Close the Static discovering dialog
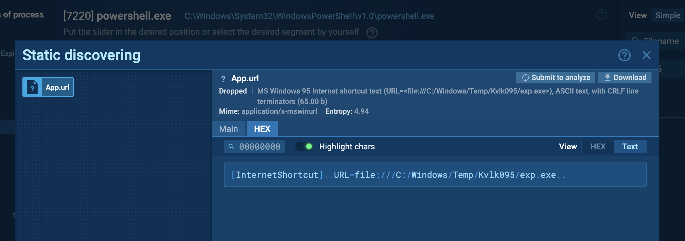The image size is (685, 241). coord(646,55)
